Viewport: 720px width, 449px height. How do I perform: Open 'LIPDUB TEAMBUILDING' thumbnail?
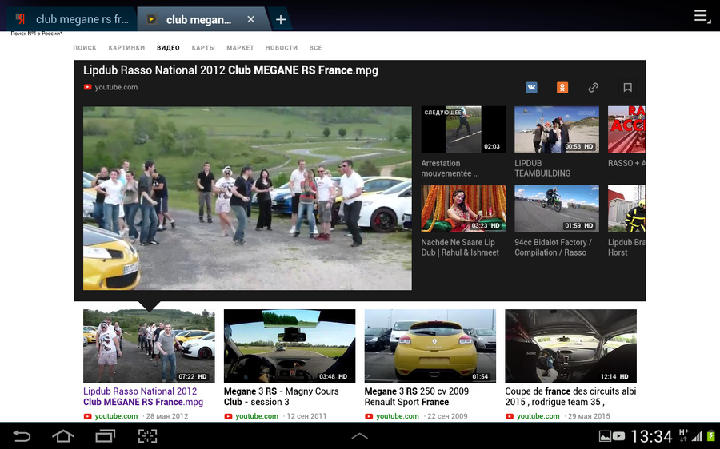click(557, 129)
